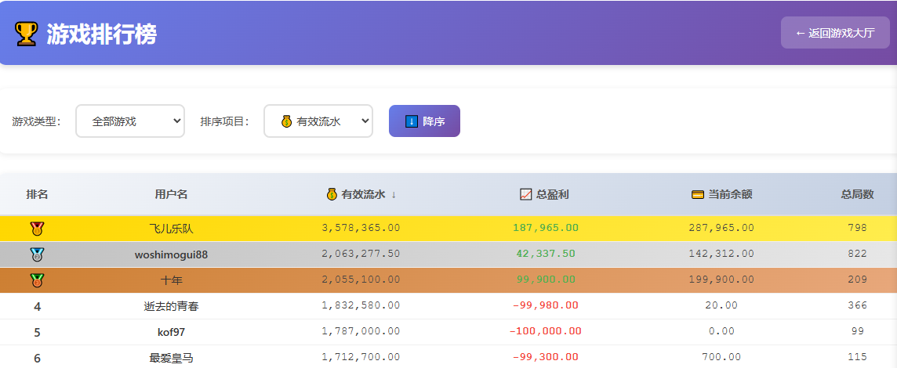Click the money bag icon in 有效流水 header
Viewport: 897px width, 368px height.
tap(332, 194)
